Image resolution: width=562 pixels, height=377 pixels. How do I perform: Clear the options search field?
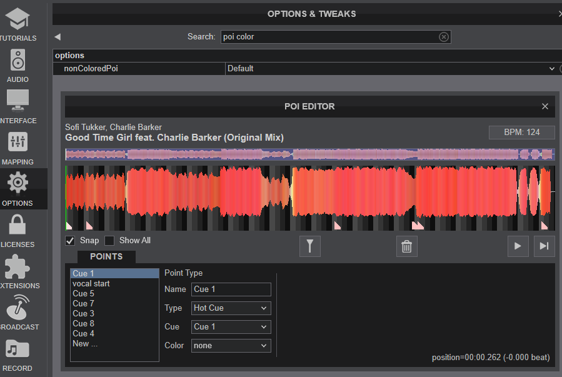click(x=444, y=37)
